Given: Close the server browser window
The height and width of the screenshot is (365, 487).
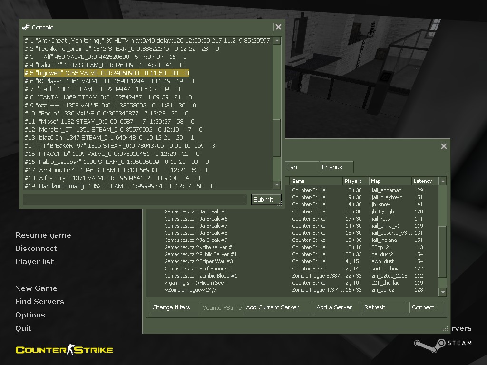Looking at the screenshot, I should click(x=444, y=146).
